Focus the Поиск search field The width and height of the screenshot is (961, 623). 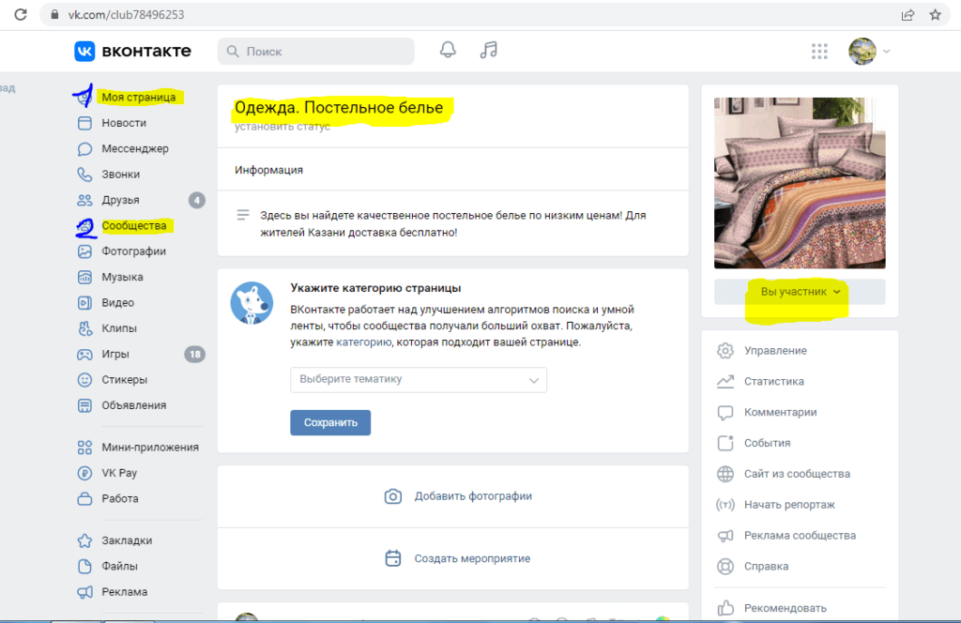316,52
